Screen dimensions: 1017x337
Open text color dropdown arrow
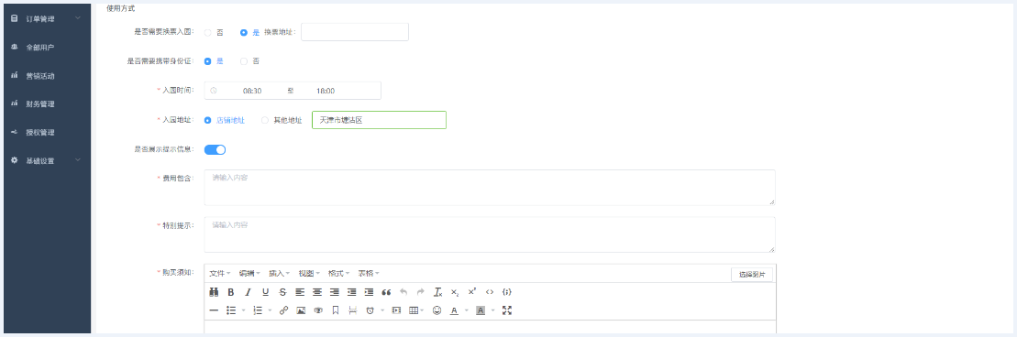click(467, 310)
